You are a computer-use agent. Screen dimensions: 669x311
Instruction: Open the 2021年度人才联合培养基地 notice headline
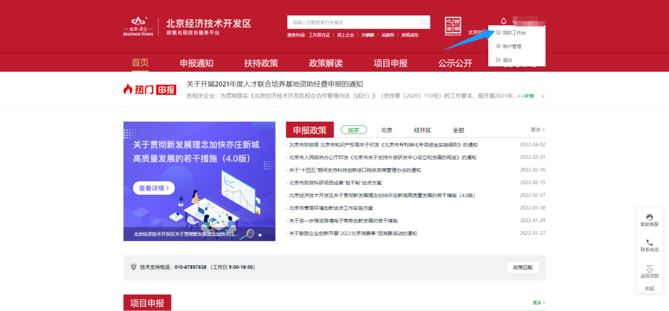(x=275, y=84)
